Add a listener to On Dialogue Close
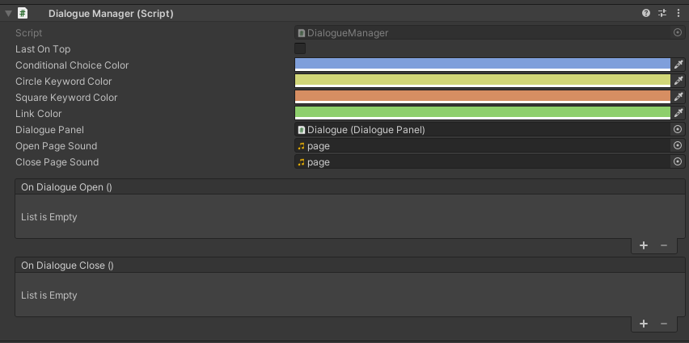689x343 pixels. [644, 324]
